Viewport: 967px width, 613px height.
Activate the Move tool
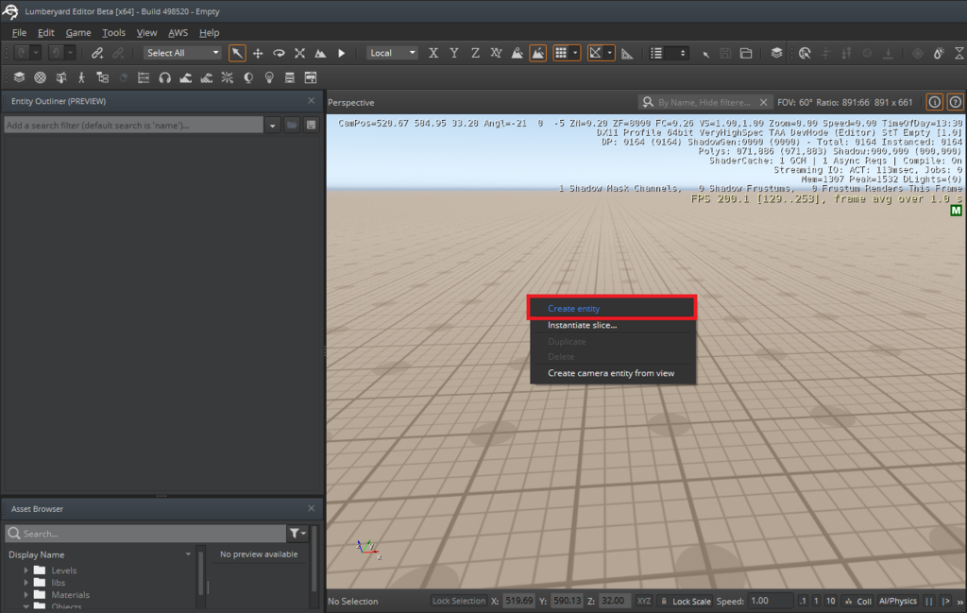coord(258,53)
